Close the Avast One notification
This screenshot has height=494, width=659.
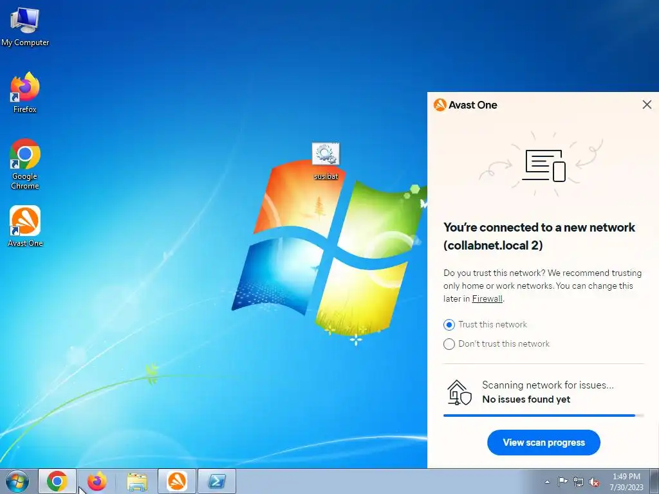[647, 105]
